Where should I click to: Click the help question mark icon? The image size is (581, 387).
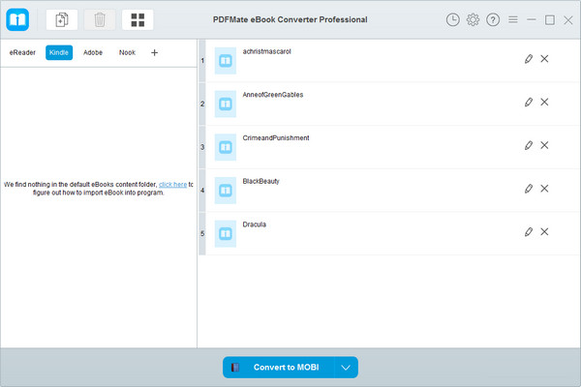(x=493, y=19)
